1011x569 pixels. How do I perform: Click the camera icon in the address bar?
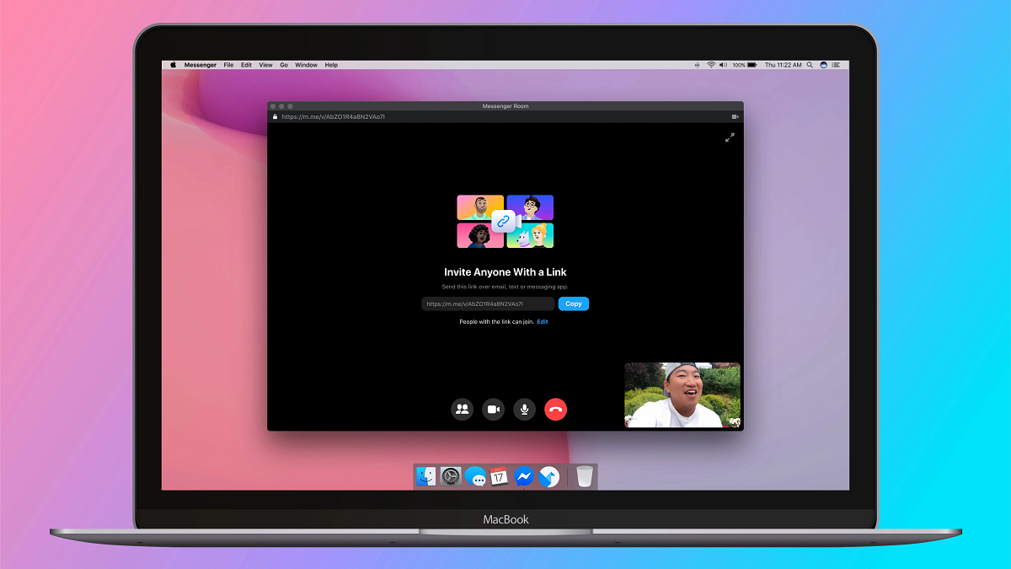(x=735, y=116)
